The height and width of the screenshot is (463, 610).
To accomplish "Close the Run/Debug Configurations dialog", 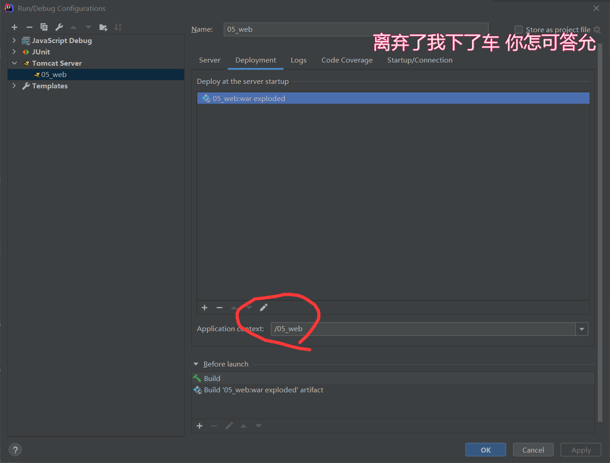I will [x=596, y=8].
